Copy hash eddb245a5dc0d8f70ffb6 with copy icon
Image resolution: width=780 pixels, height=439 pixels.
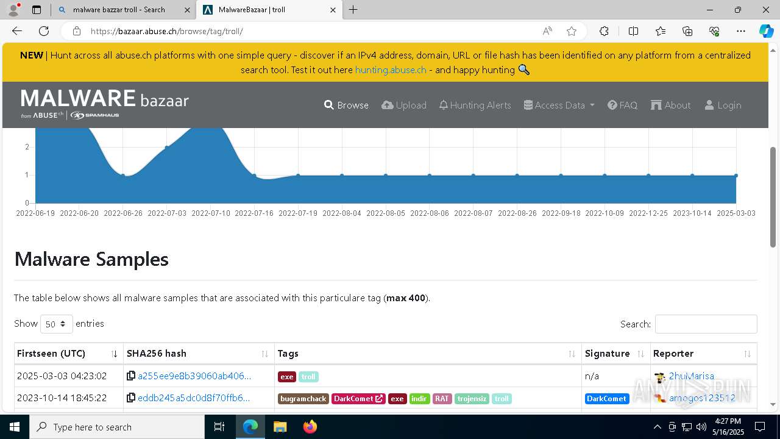pos(131,398)
